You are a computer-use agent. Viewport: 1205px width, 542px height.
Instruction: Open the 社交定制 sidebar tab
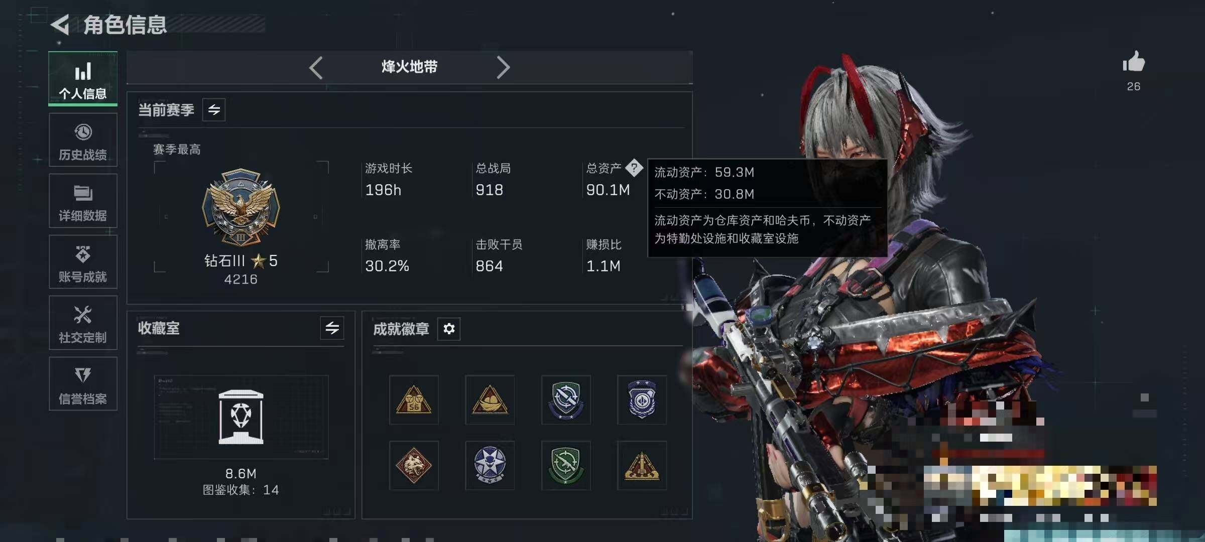point(83,323)
